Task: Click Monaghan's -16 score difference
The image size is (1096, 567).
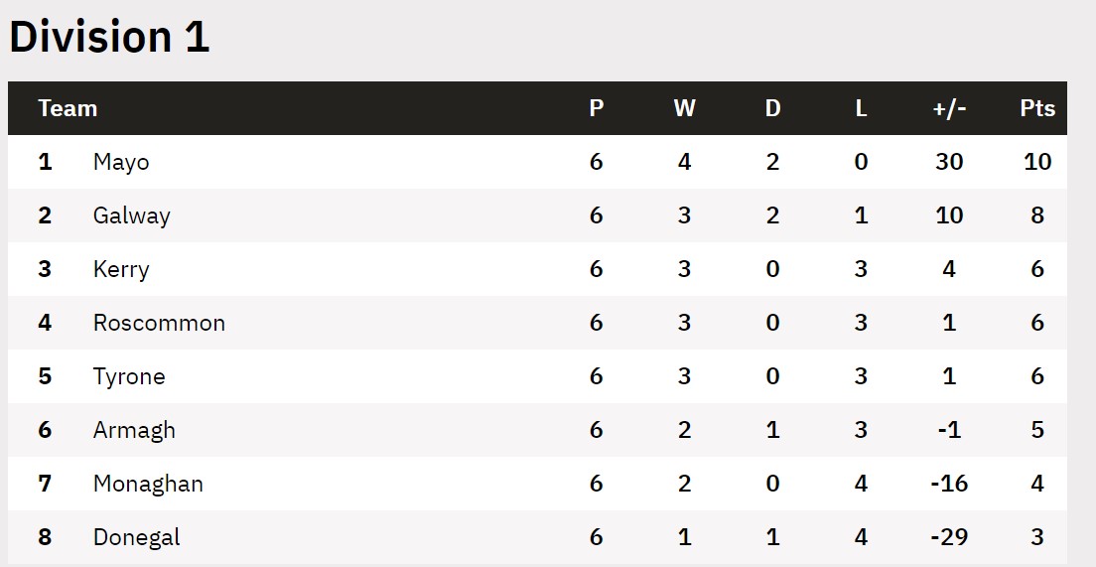Action: pos(949,484)
